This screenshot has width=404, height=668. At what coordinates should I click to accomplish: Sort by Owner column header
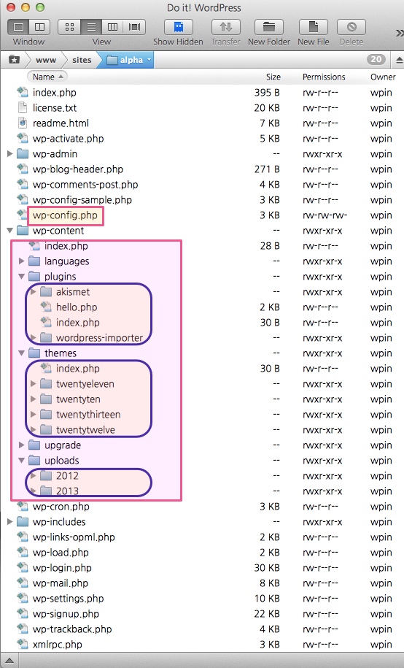383,77
